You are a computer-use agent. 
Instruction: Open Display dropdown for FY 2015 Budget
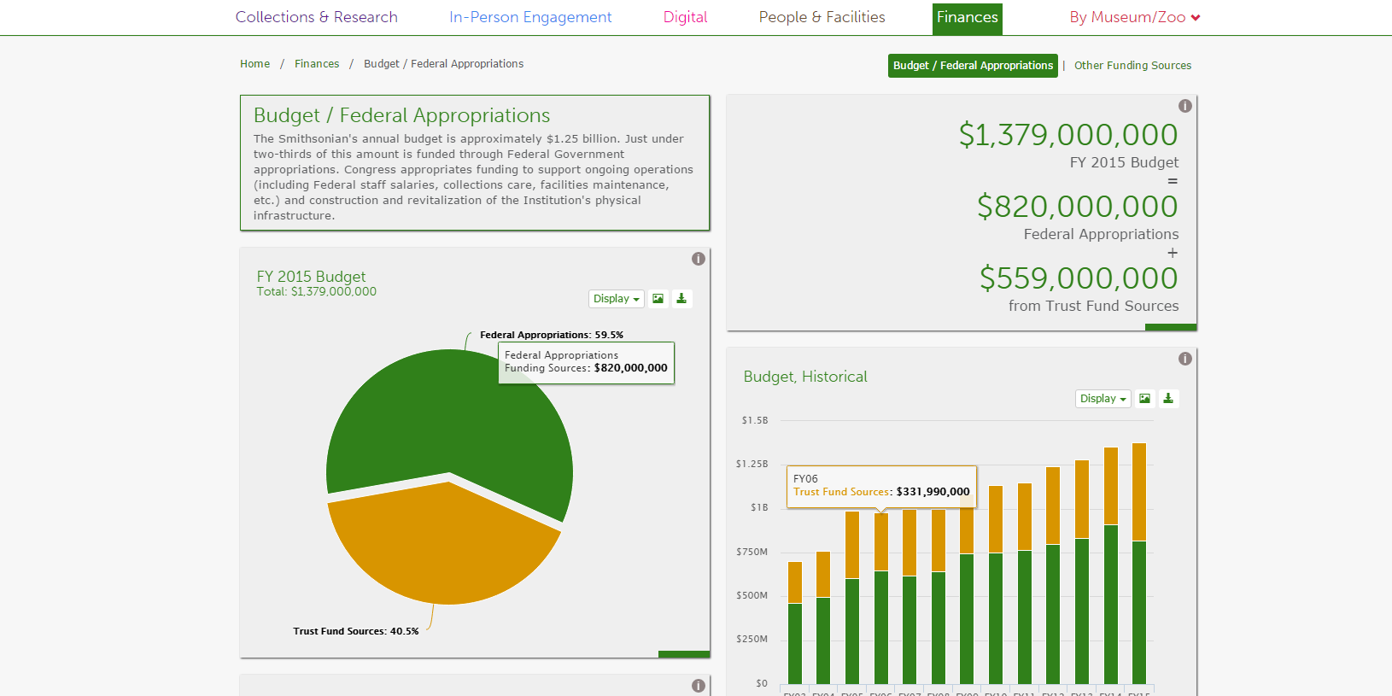(x=616, y=299)
